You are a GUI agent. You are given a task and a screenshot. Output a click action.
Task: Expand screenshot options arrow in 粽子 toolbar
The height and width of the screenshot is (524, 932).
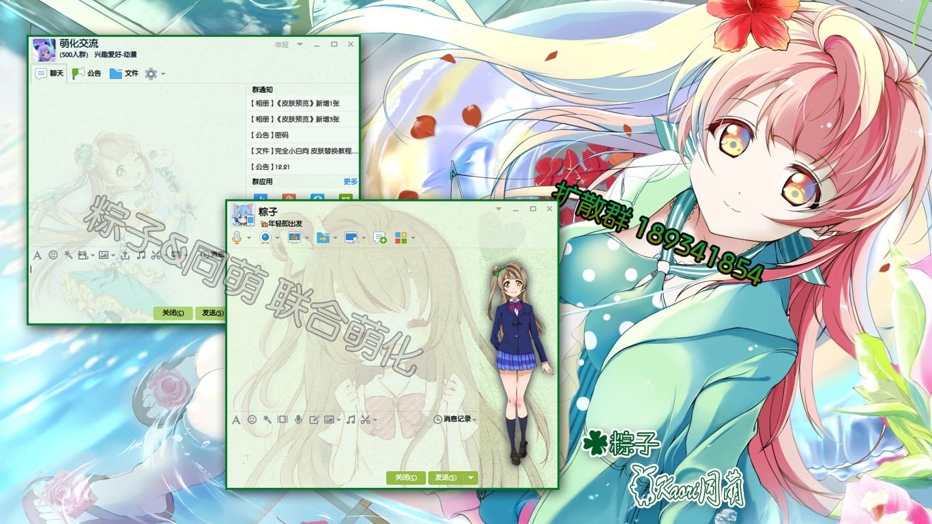point(375,420)
